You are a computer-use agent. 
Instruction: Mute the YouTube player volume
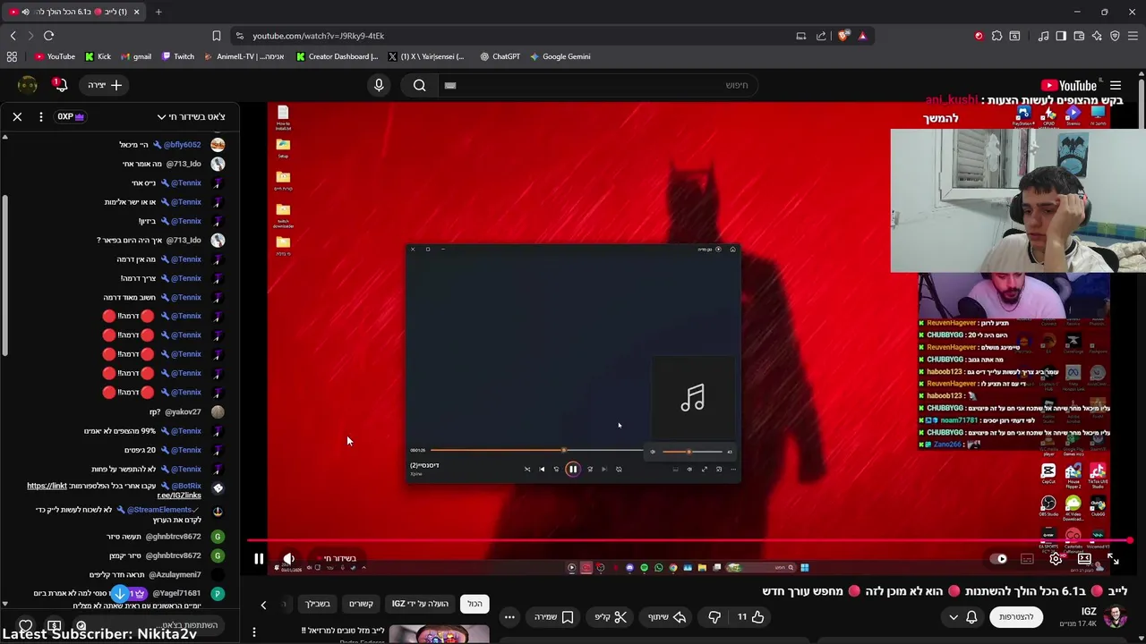coord(288,559)
